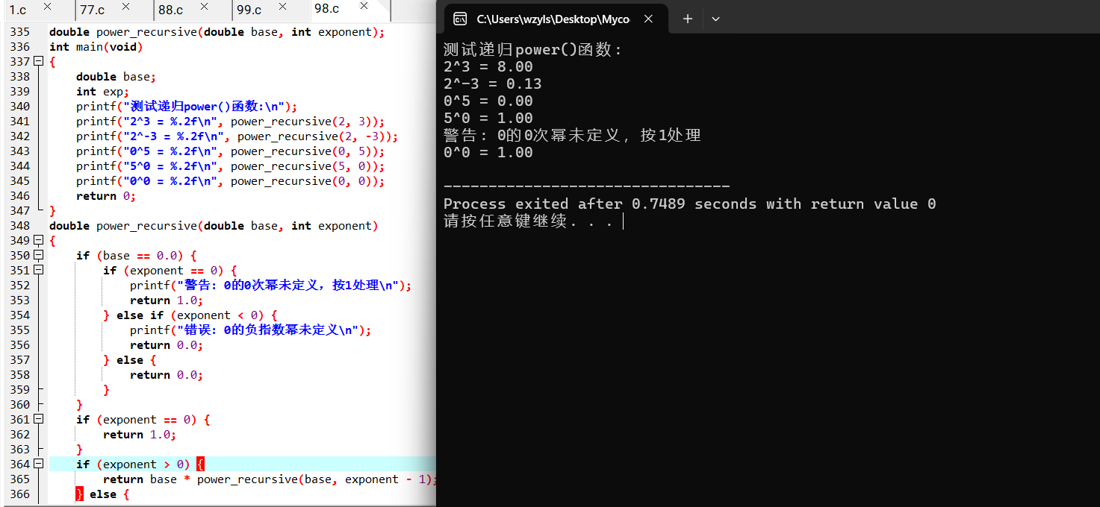Collapse the base == 0.0 block at line 350
The image size is (1100, 507).
point(39,255)
